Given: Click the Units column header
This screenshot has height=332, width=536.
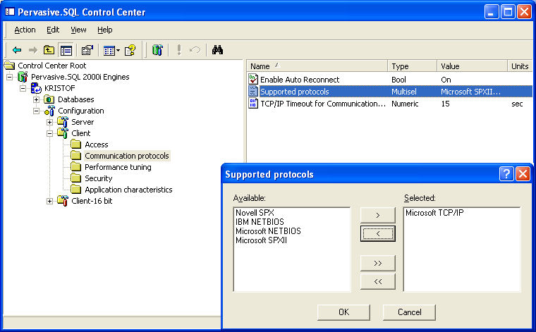Looking at the screenshot, I should (x=520, y=66).
